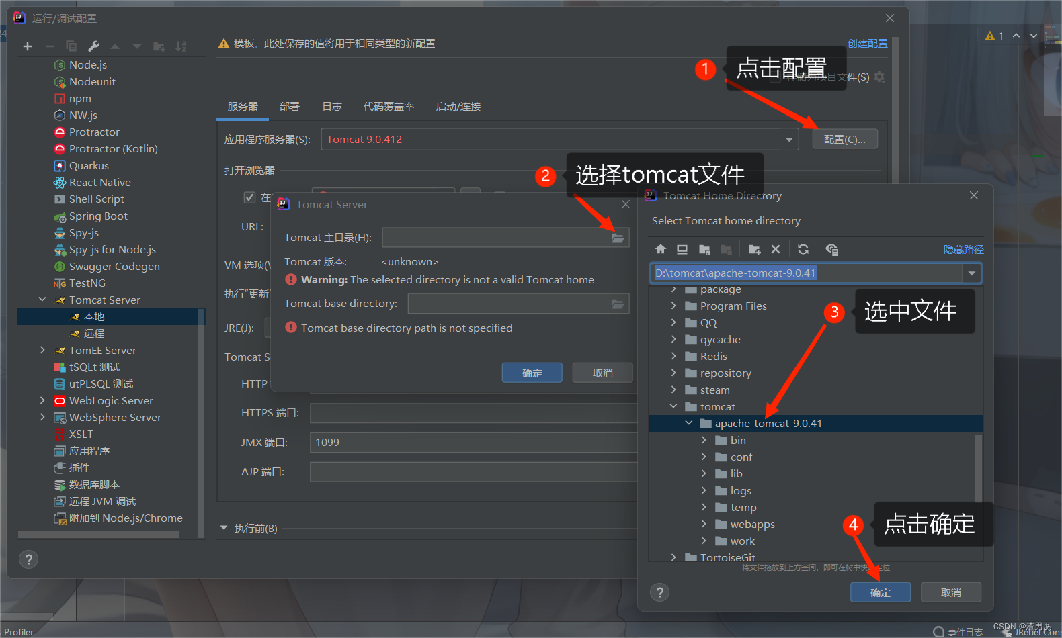The height and width of the screenshot is (638, 1062).
Task: Switch to the 日志 tab
Action: coord(332,106)
